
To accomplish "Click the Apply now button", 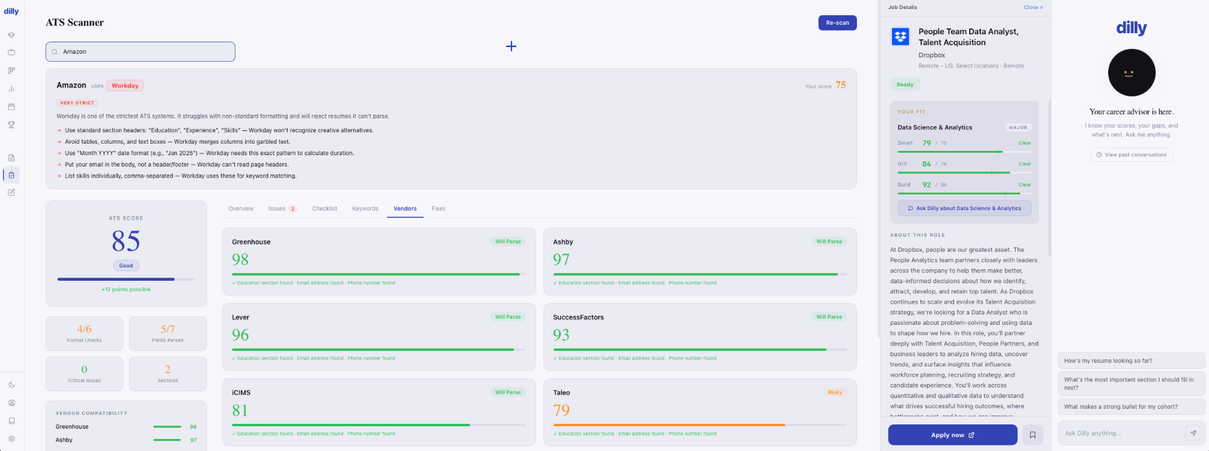I will (952, 435).
